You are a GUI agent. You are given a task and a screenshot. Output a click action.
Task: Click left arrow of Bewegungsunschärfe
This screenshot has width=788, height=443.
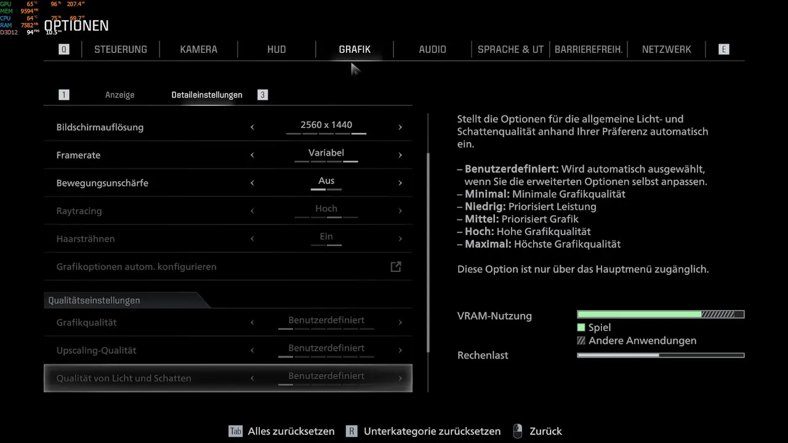[252, 183]
